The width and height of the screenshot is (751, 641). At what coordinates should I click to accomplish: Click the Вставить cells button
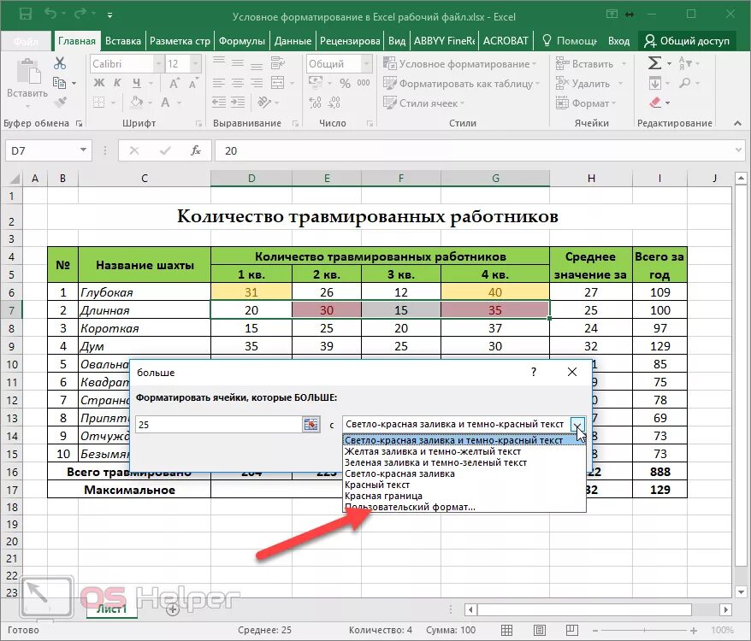pyautogui.click(x=592, y=63)
